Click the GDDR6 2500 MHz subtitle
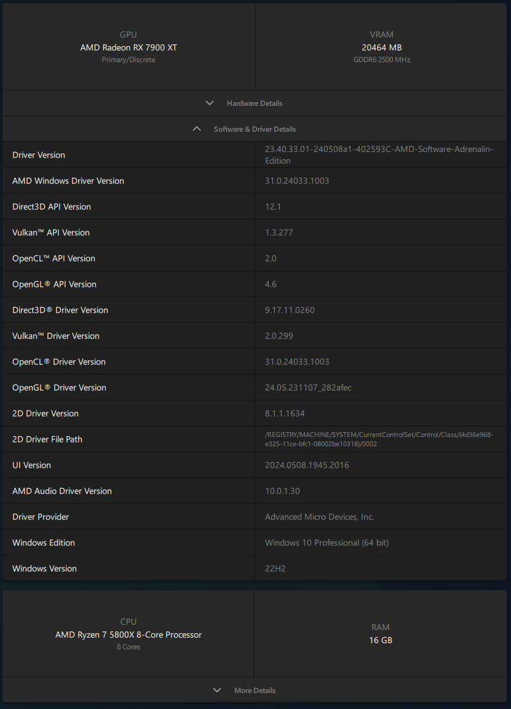Screen dimensions: 511x709 (382, 60)
